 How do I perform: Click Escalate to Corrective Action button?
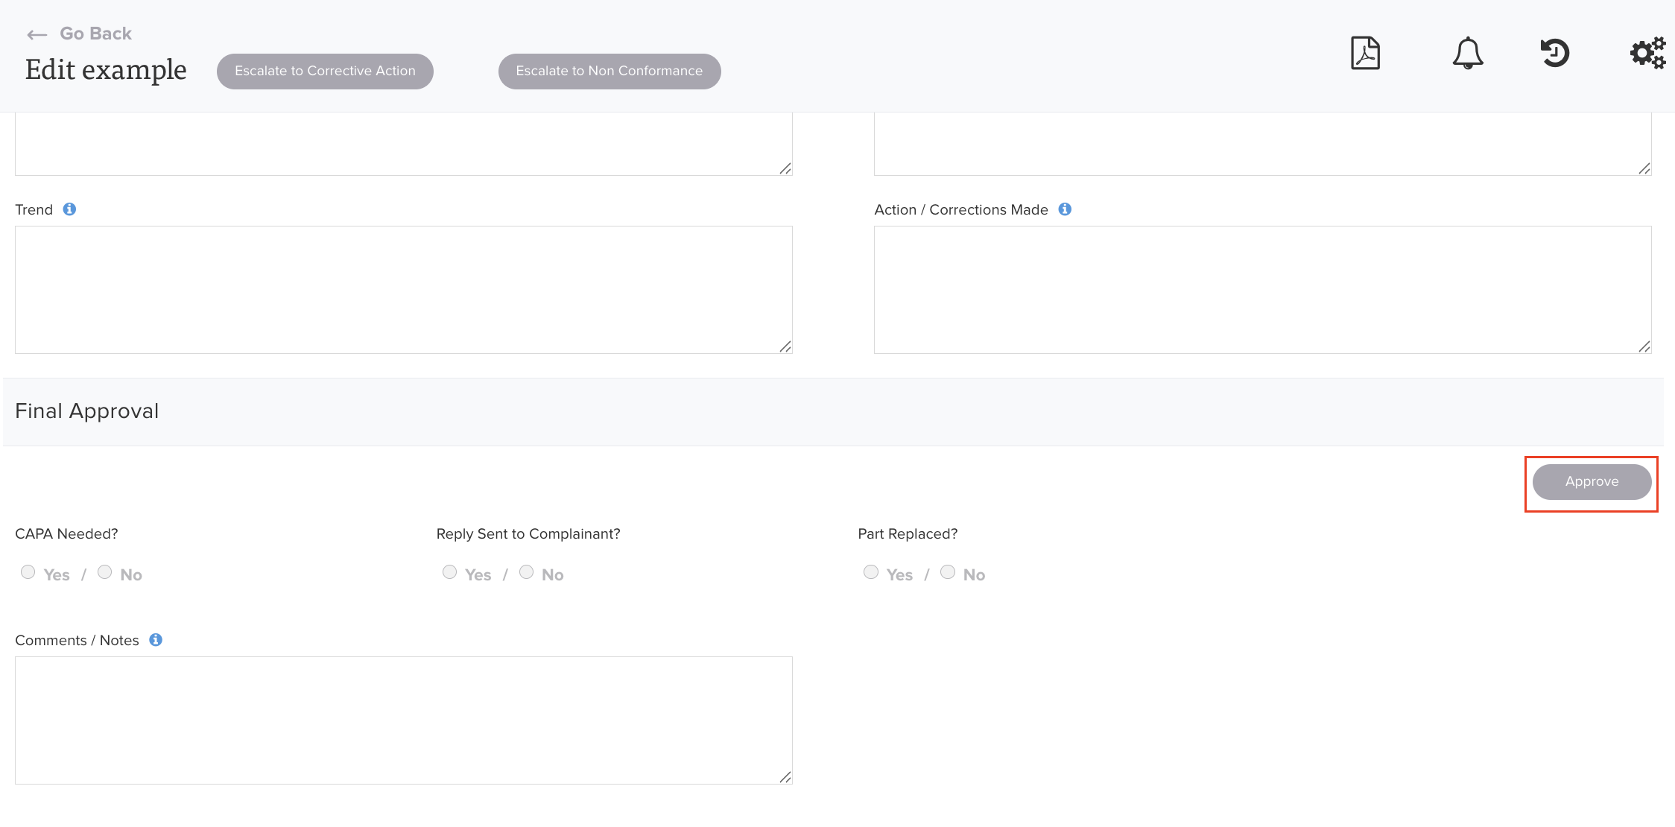325,72
